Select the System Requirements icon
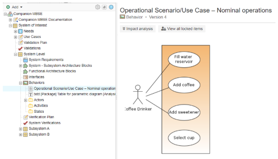The image size is (278, 159). 26,60
